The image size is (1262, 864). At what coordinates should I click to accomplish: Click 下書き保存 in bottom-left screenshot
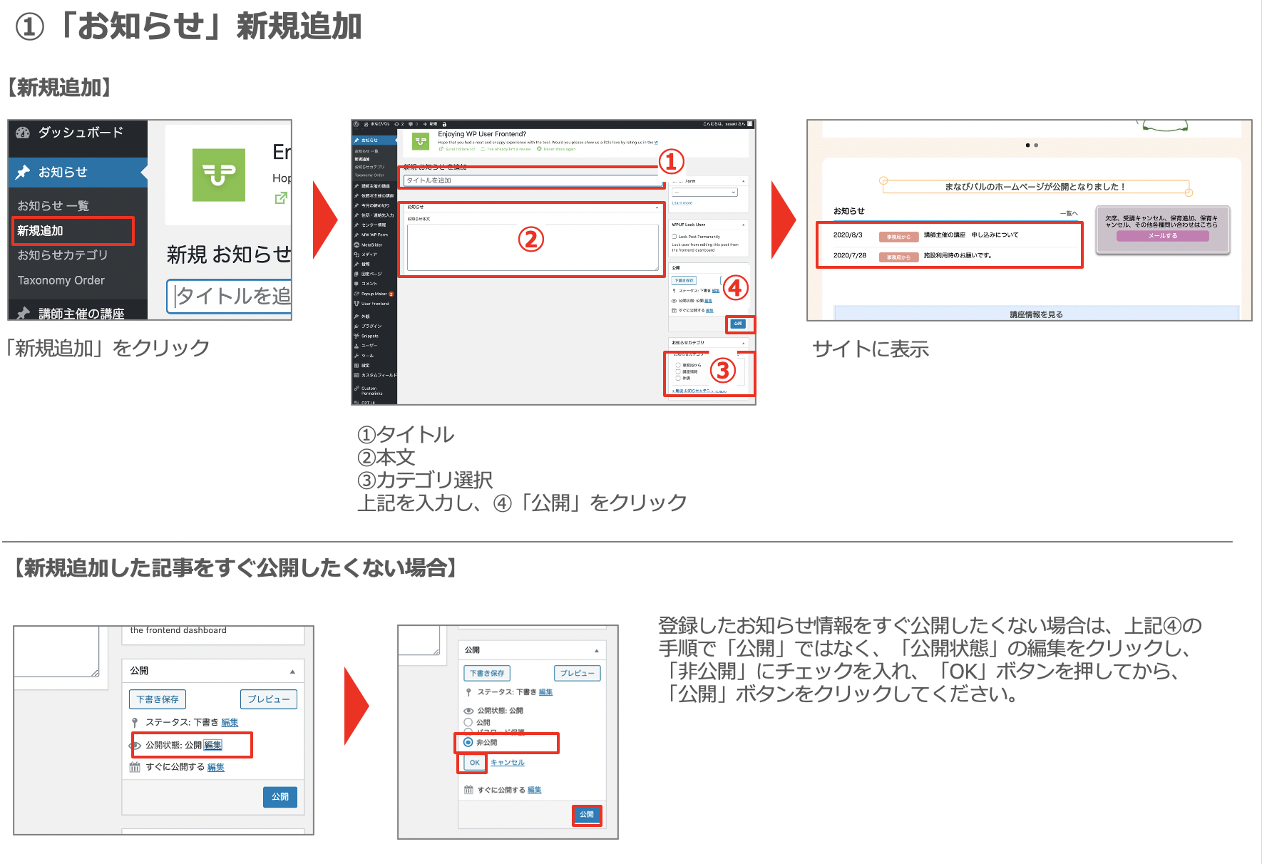pos(158,699)
